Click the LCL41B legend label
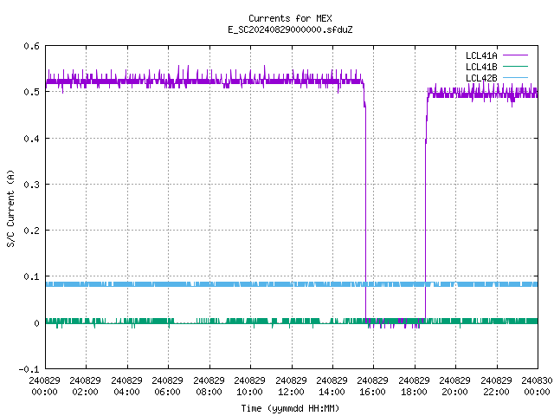 (x=481, y=67)
